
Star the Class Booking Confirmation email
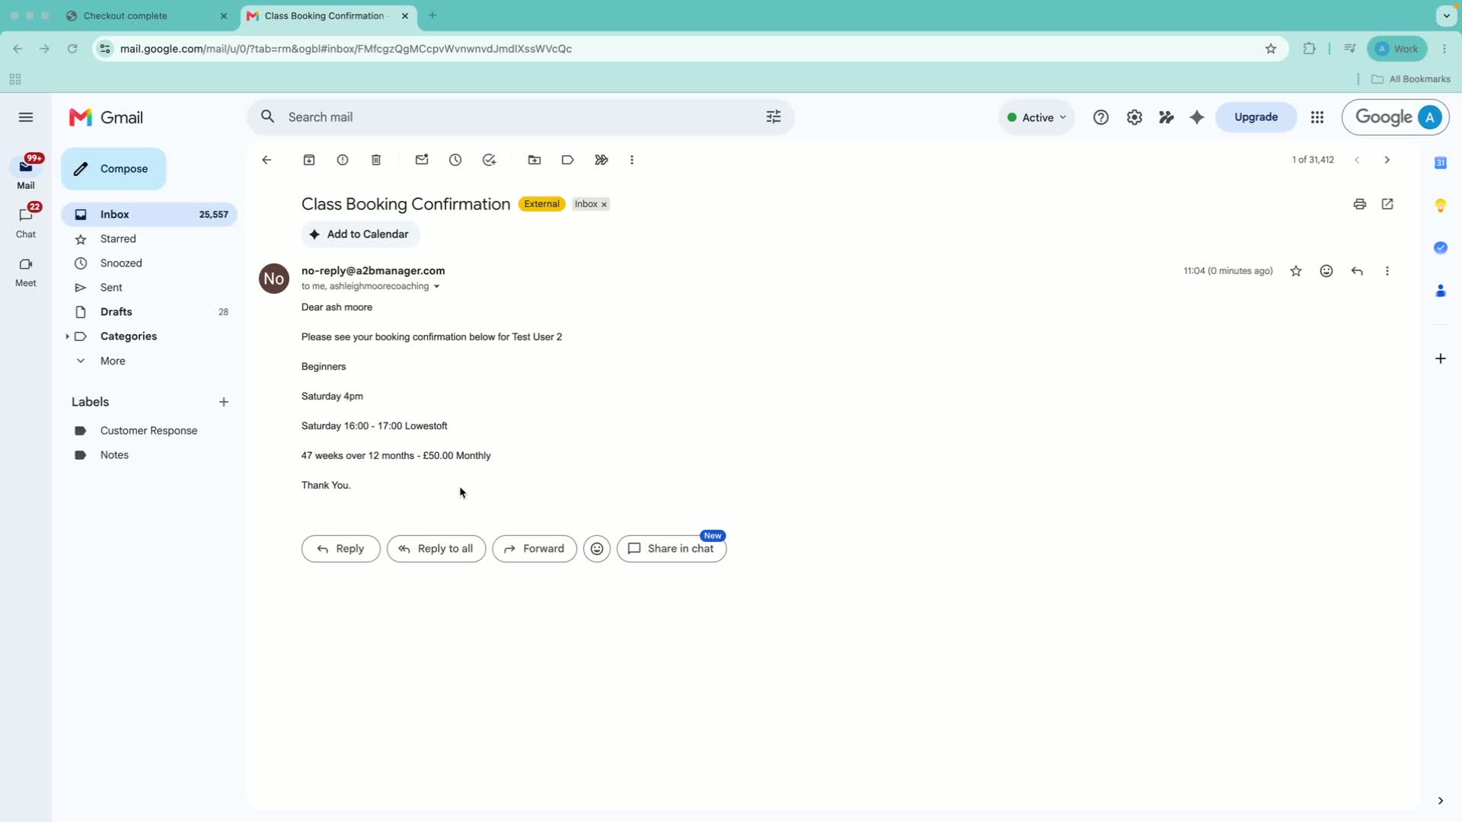(x=1296, y=271)
